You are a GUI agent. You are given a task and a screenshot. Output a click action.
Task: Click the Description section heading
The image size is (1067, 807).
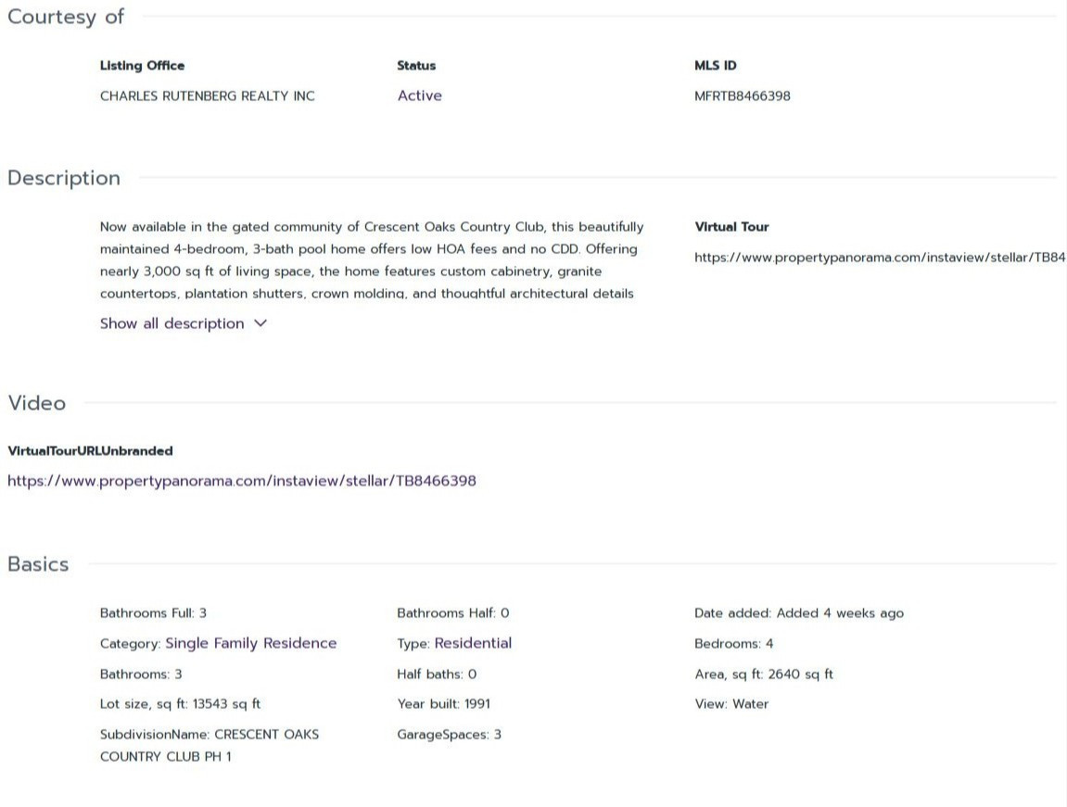pos(64,178)
